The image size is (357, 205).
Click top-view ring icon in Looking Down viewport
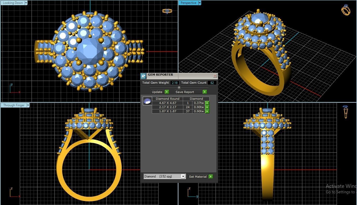[167, 11]
